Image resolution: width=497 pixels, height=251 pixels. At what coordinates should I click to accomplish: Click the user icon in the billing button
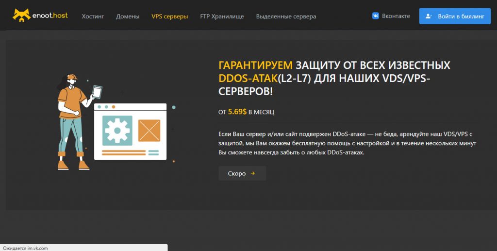(429, 16)
